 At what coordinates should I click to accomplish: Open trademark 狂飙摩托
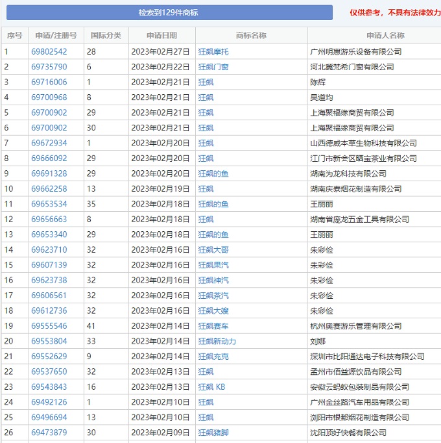(x=213, y=52)
